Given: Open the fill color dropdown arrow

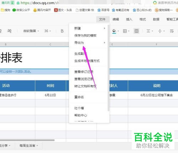Looking at the screenshot, I should (118, 31).
